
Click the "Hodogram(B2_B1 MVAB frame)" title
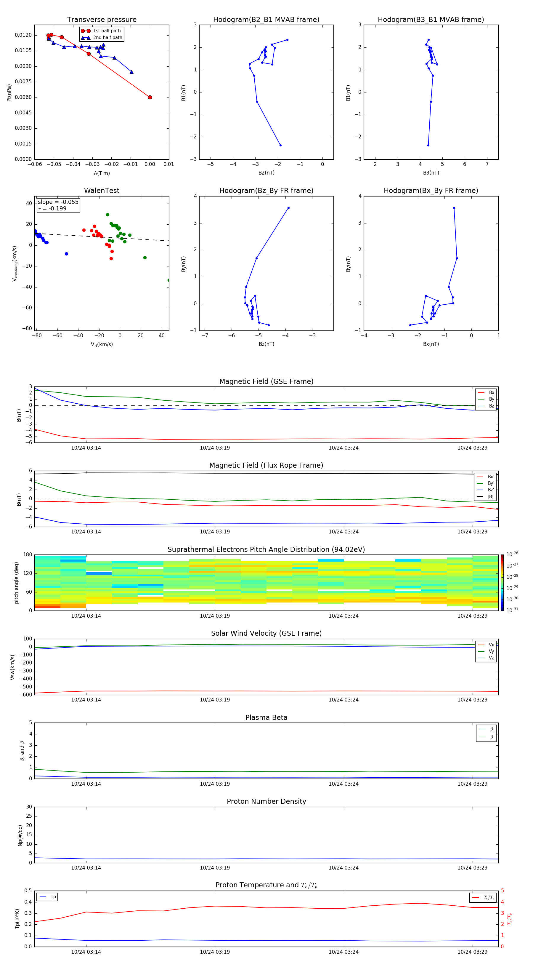pyautogui.click(x=266, y=20)
